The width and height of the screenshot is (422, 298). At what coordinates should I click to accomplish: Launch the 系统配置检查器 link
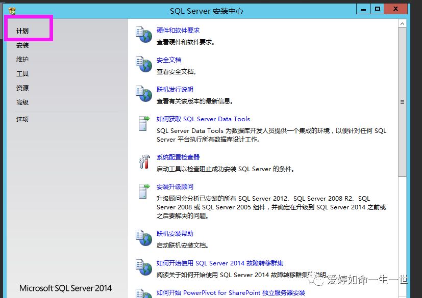tap(178, 157)
